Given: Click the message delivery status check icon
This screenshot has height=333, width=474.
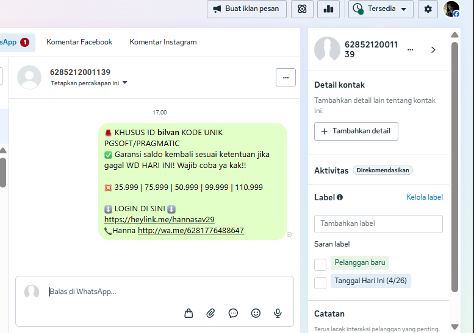Looking at the screenshot, I should click(x=289, y=234).
